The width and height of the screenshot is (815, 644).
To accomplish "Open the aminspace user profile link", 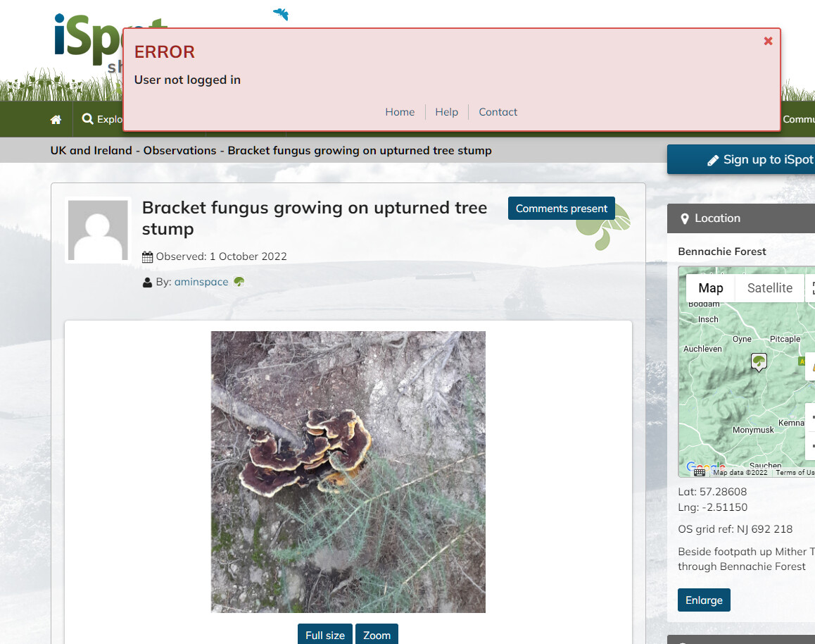I will point(201,281).
